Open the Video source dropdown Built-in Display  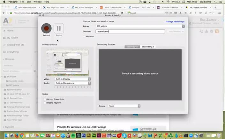click(x=73, y=79)
